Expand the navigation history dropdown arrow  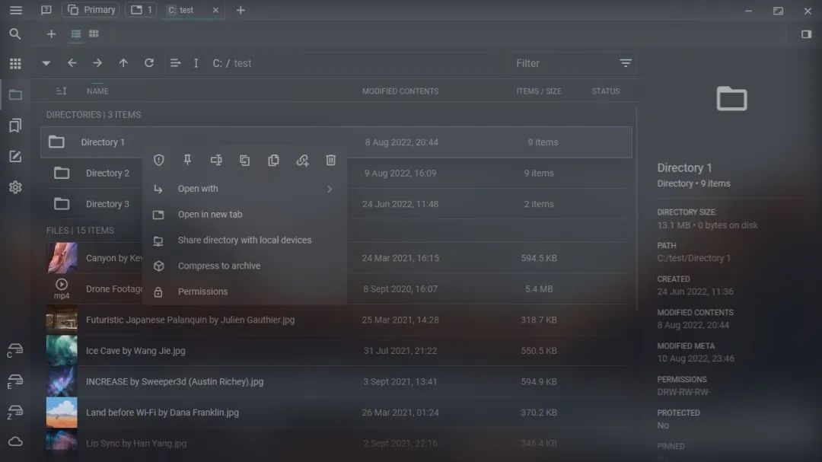(x=46, y=63)
